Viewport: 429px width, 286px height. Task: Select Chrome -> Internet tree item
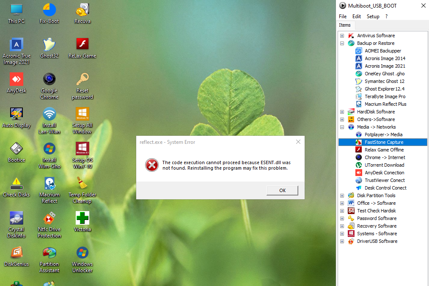click(x=385, y=158)
